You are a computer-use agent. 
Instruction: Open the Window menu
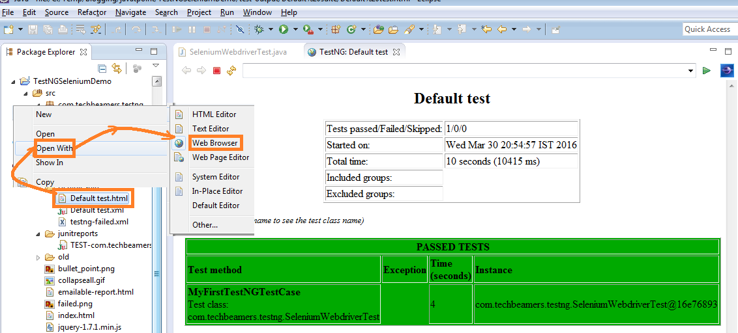point(258,12)
